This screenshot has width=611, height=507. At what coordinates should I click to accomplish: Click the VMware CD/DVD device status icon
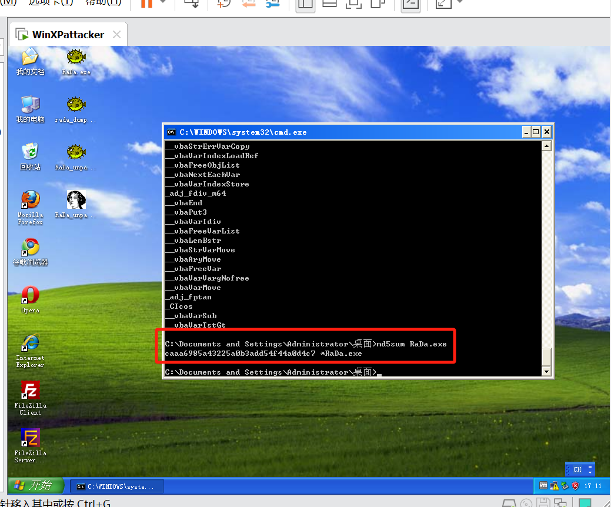pyautogui.click(x=526, y=503)
